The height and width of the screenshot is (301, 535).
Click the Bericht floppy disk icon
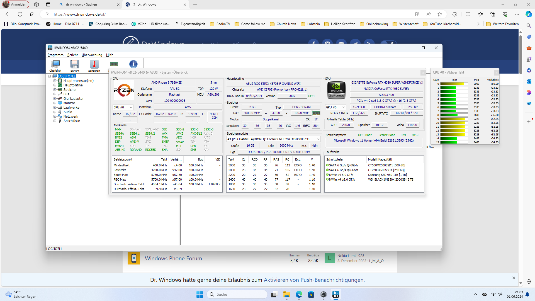pos(75,65)
